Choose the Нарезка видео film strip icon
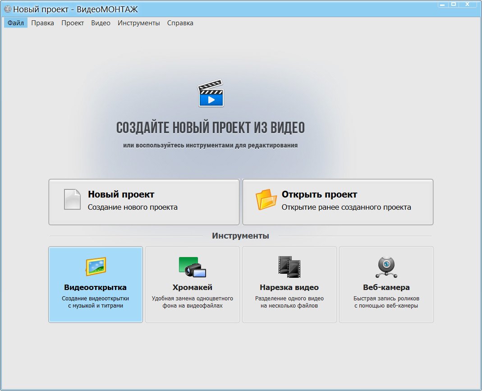The height and width of the screenshot is (391, 482). [289, 267]
